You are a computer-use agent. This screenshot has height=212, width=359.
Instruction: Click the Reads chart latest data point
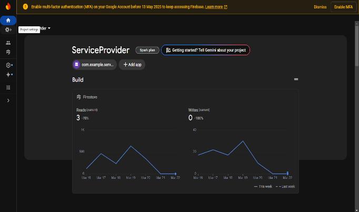pyautogui.click(x=175, y=174)
